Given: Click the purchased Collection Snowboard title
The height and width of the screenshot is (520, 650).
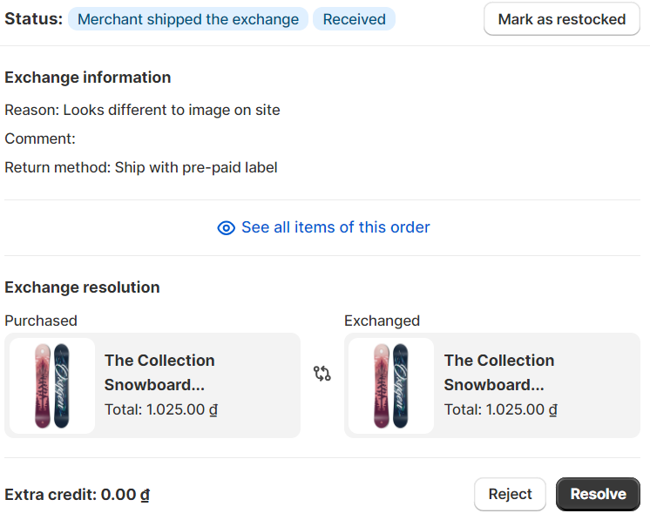Looking at the screenshot, I should tap(159, 372).
